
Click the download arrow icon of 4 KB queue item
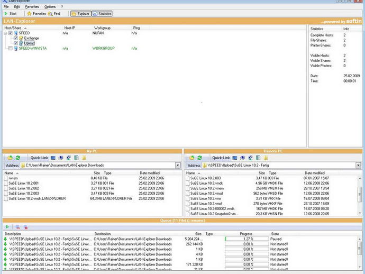pos(6,254)
